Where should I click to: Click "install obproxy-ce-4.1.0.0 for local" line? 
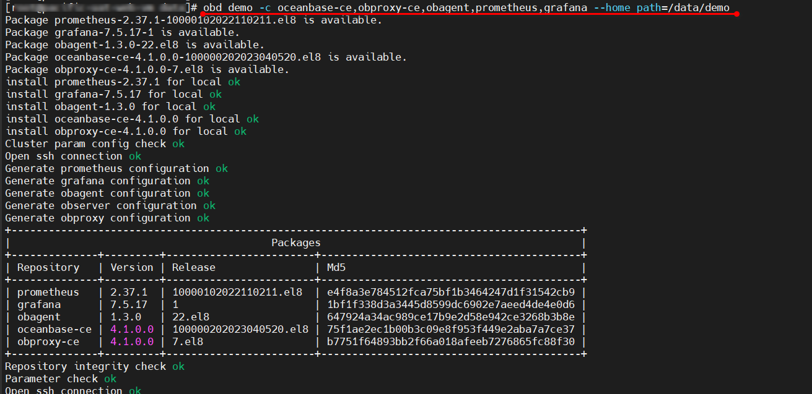click(125, 131)
